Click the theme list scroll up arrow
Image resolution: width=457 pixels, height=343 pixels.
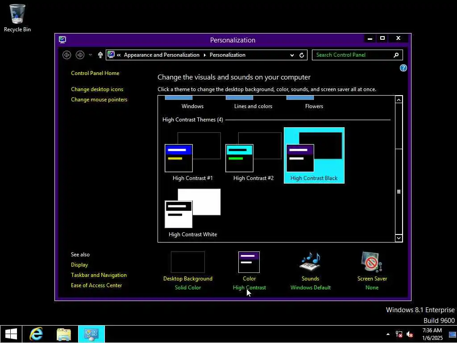click(x=399, y=100)
